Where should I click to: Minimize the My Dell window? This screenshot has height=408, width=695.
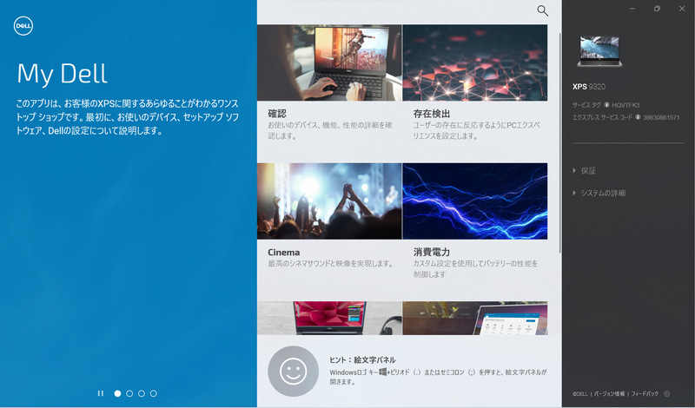coord(632,9)
